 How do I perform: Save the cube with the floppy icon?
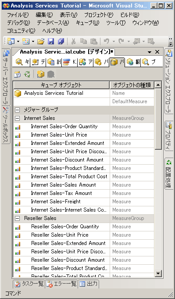[51, 41]
